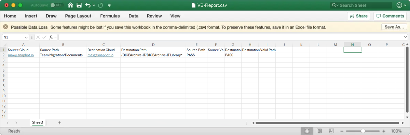Viewport: 410px width, 135px height.
Task: Open the Comments pane
Action: click(390, 16)
